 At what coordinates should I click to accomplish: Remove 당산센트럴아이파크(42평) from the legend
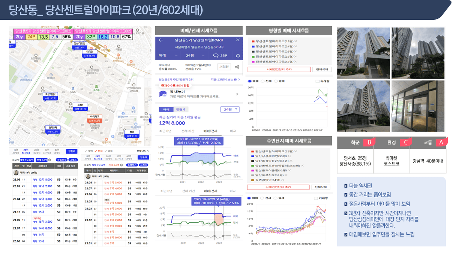[296, 61]
